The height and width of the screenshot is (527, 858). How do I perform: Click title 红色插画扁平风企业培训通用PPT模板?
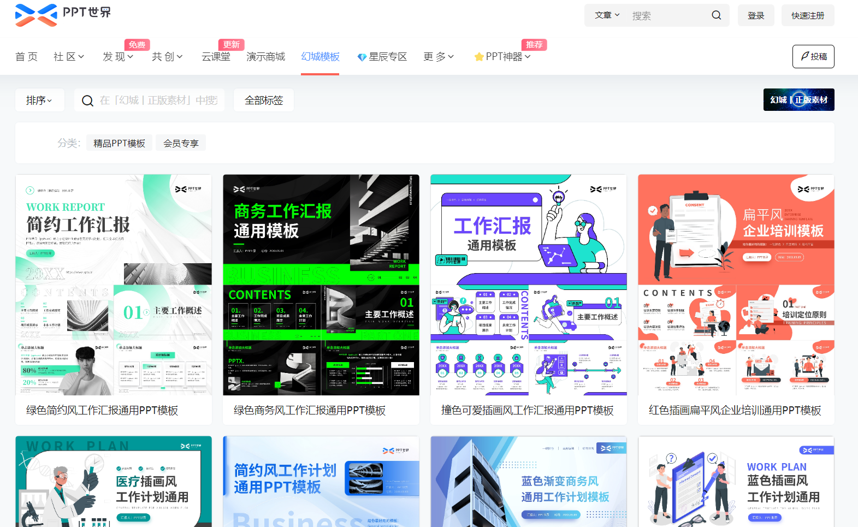point(735,410)
